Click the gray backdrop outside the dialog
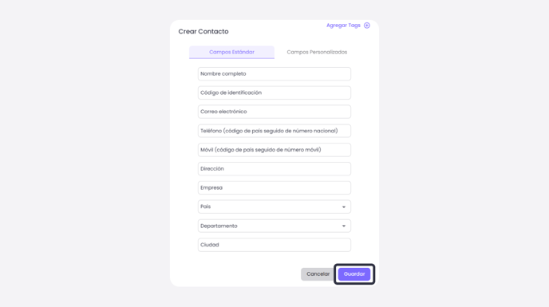549x307 pixels. pos(84,154)
